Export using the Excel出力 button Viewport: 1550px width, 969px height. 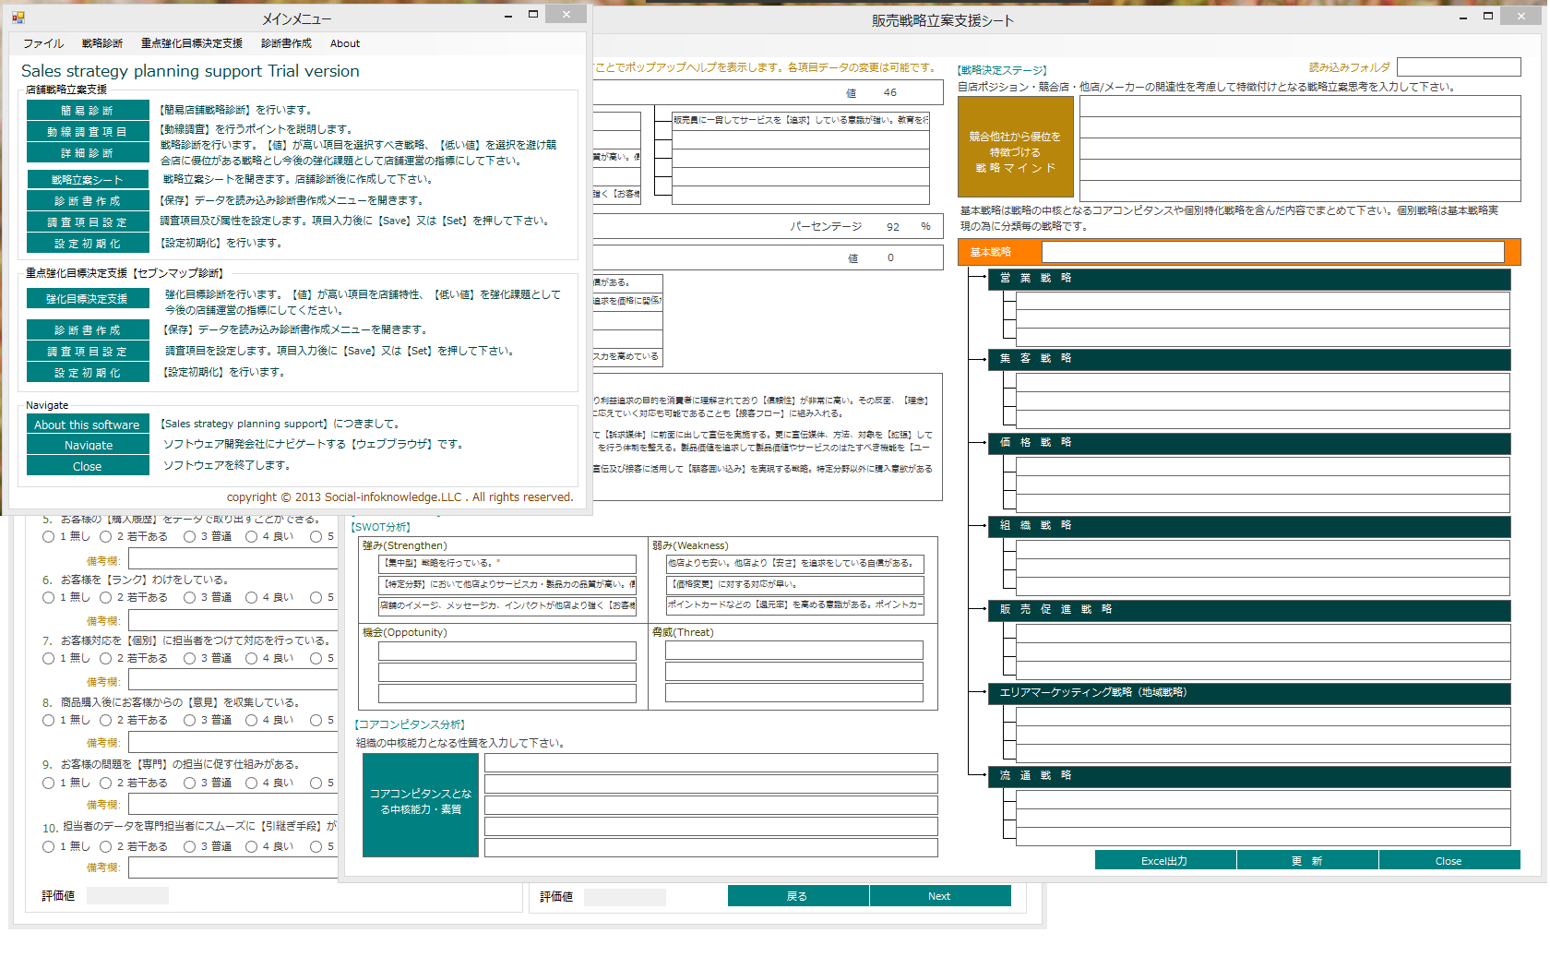click(1164, 861)
